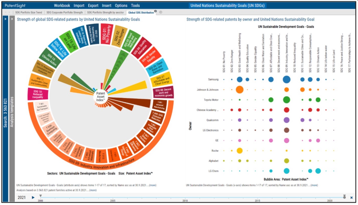Click the 2021 year field
Screen dimensions: 358x205
22,197
